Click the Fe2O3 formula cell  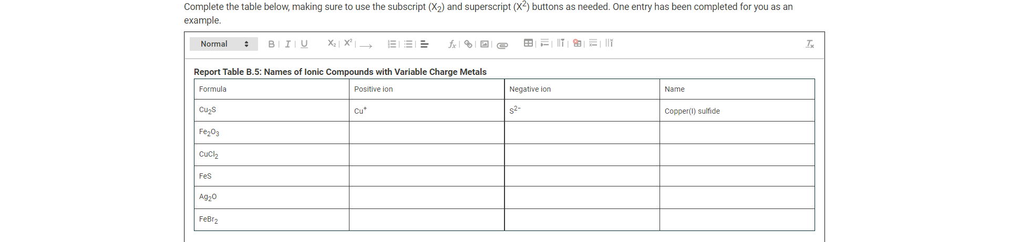[272, 133]
